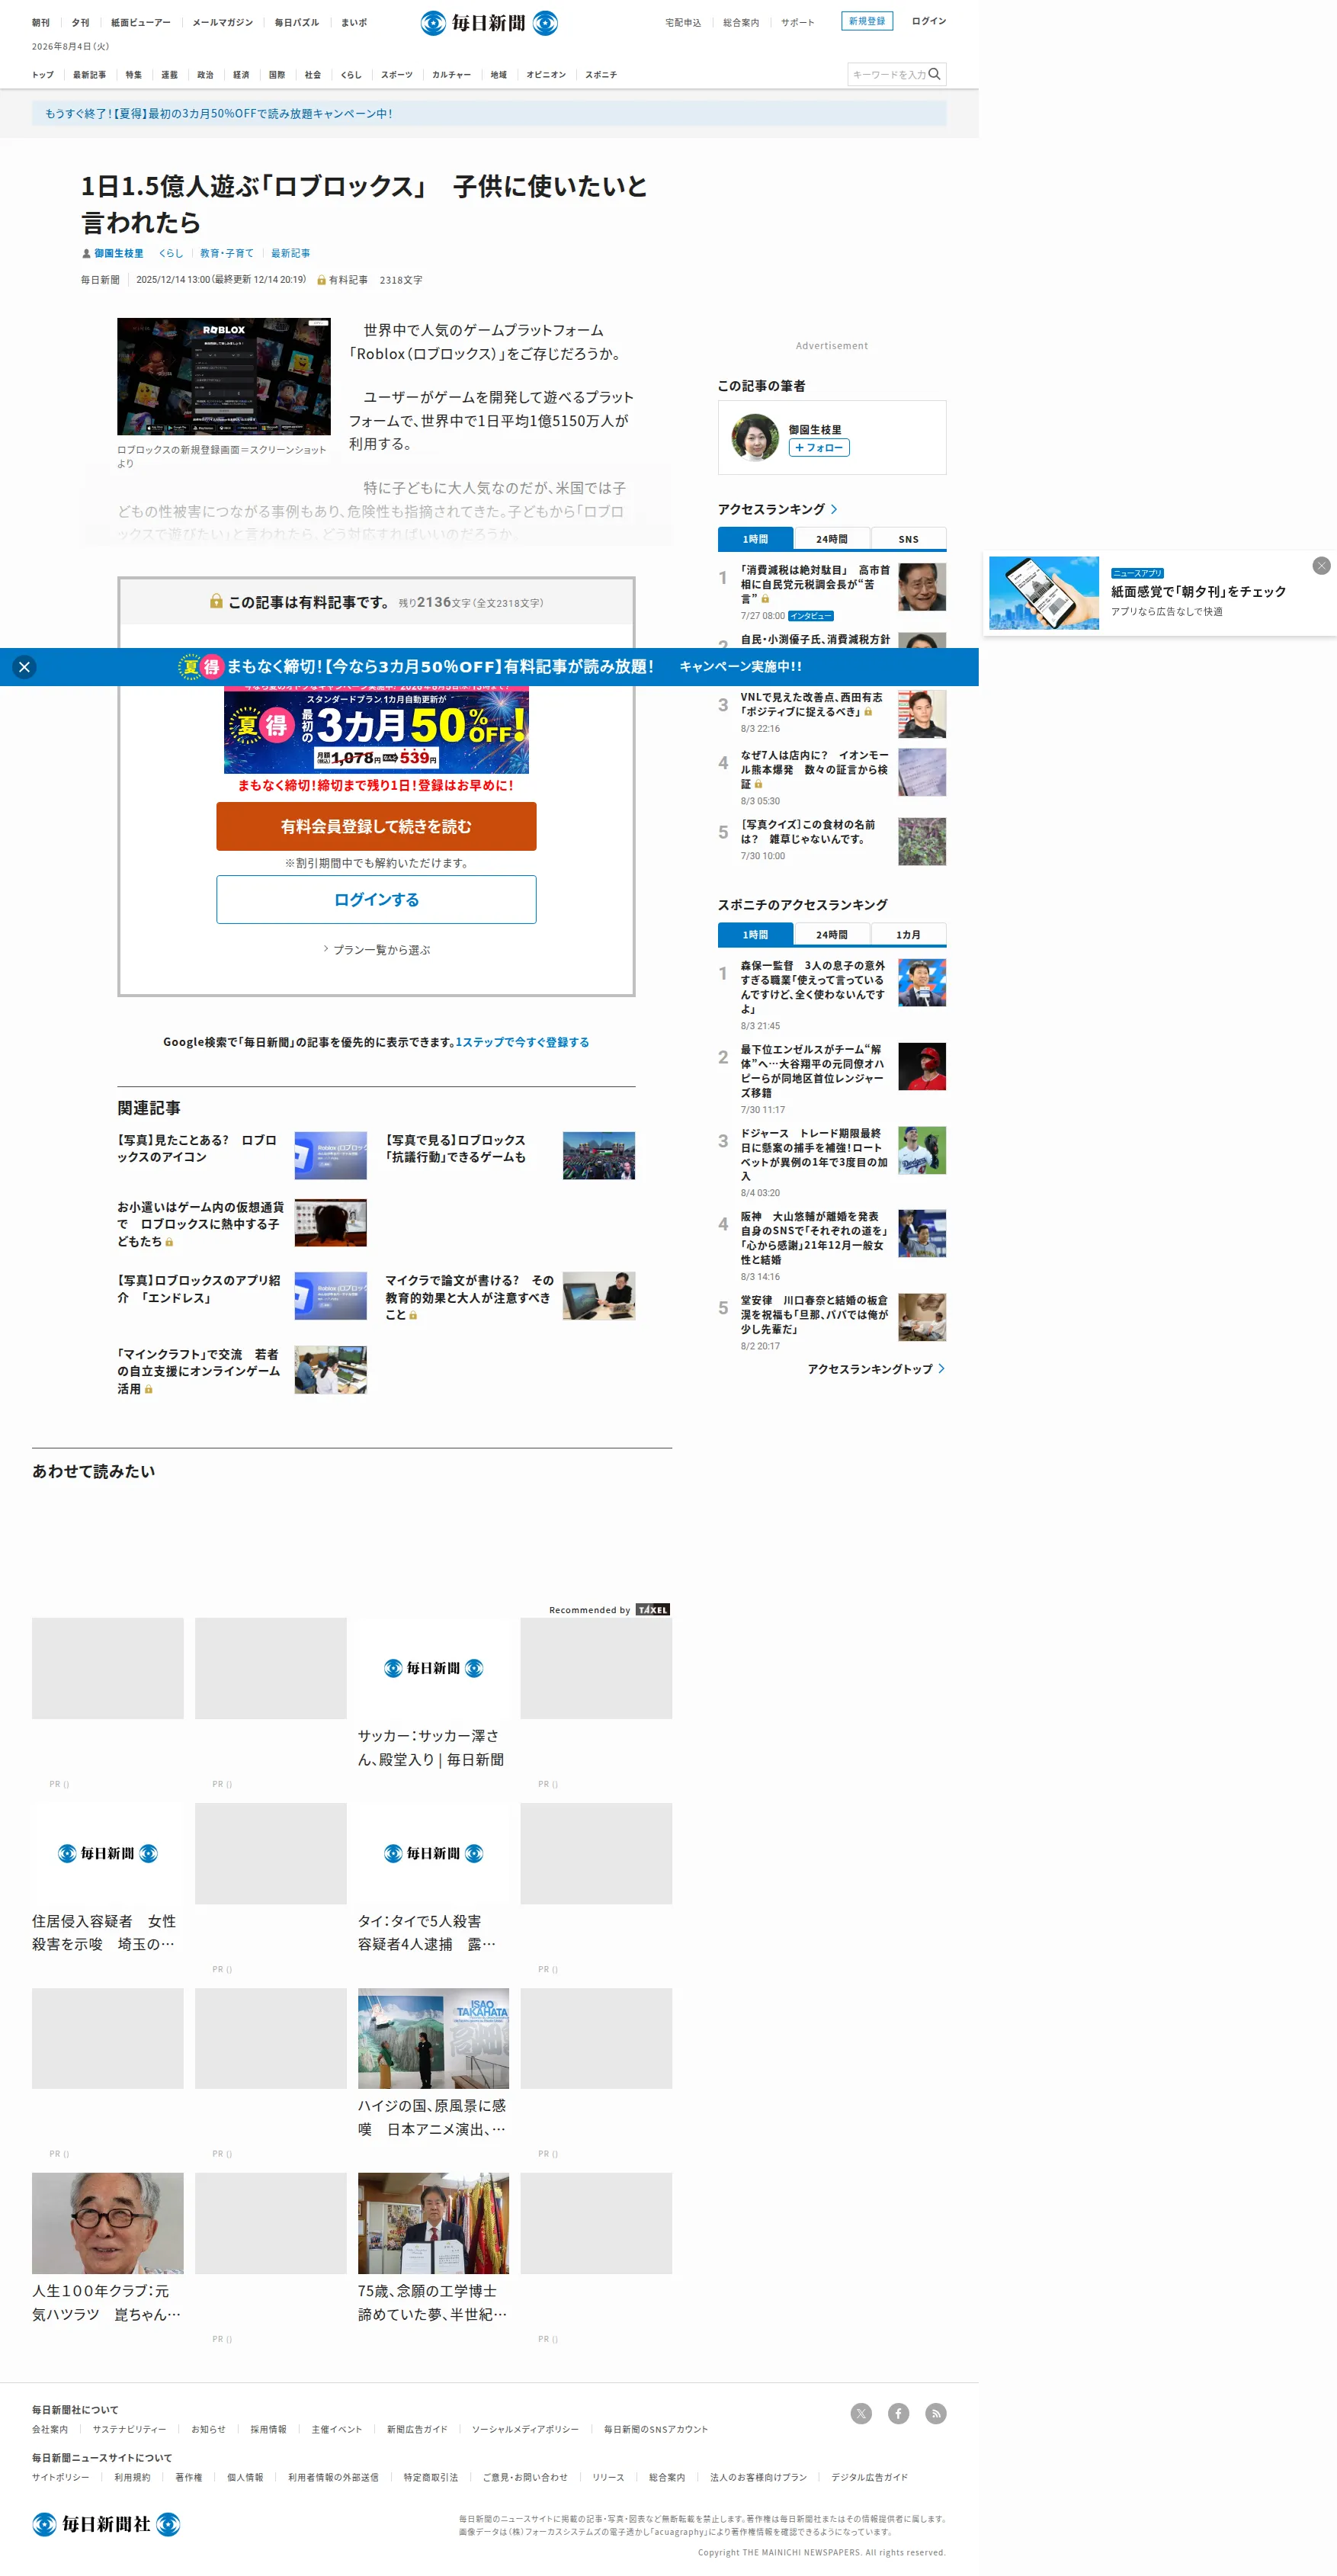
Task: Open the 紙面ビューアー menu item
Action: coord(141,22)
